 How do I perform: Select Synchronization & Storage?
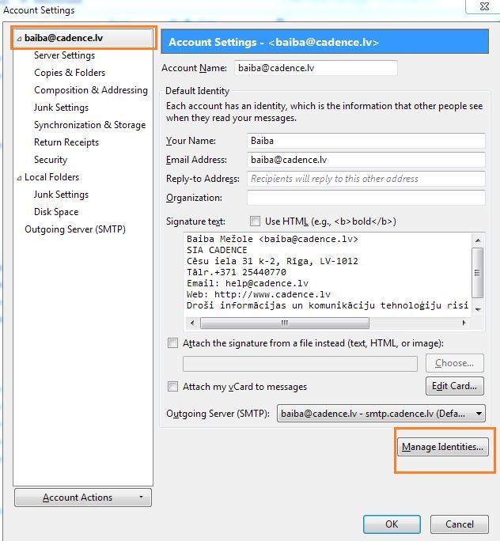click(89, 125)
